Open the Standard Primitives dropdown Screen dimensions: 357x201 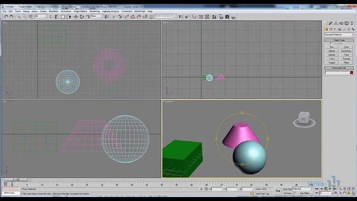click(x=339, y=35)
